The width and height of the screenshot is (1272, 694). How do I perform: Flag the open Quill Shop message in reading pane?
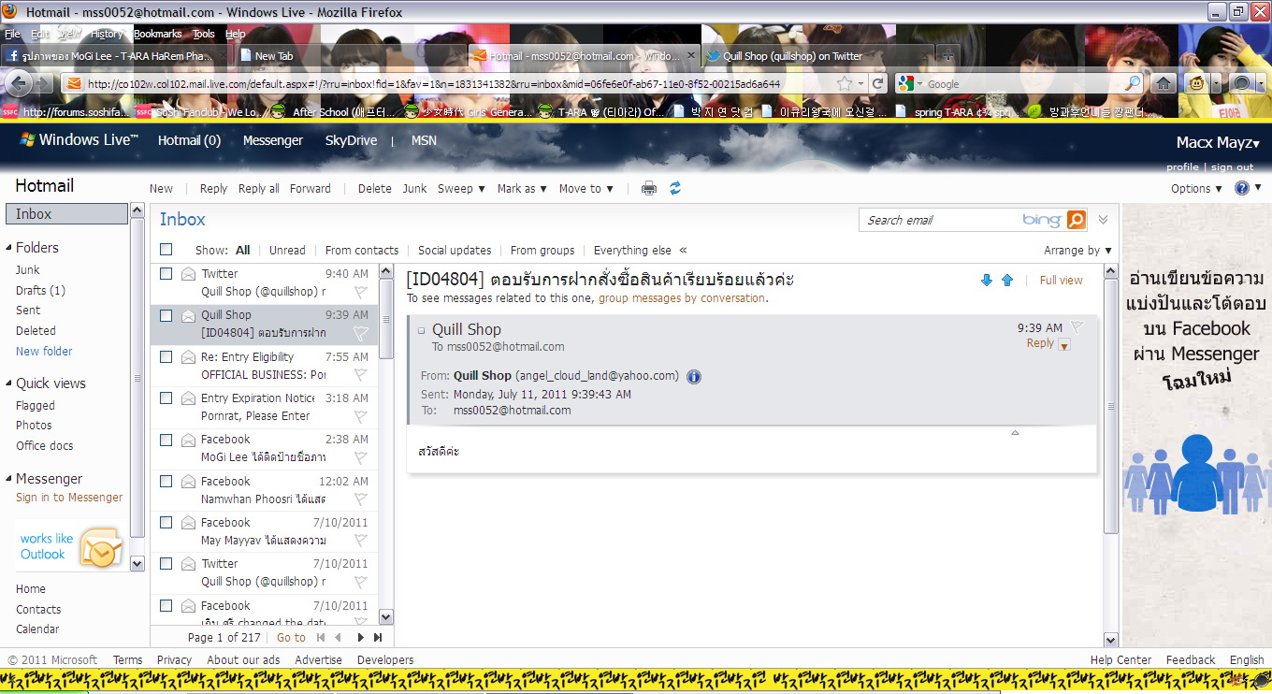point(1077,327)
